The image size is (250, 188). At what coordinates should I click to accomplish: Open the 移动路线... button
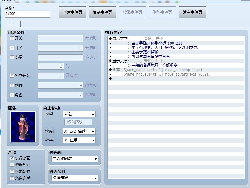[x=78, y=122]
